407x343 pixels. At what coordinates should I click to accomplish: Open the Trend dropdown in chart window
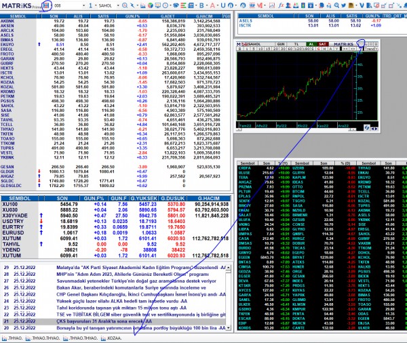(x=376, y=49)
